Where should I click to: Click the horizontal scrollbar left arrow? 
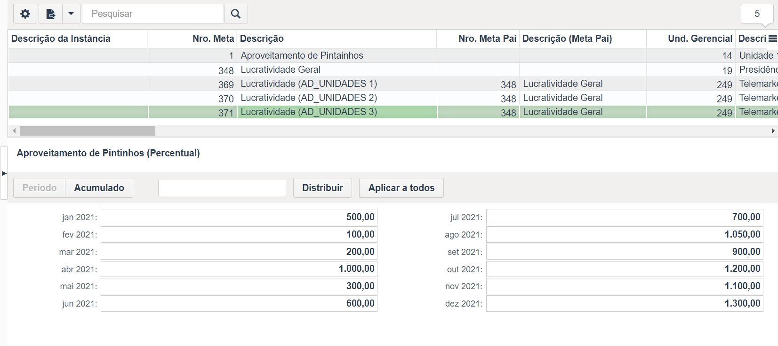pos(14,131)
